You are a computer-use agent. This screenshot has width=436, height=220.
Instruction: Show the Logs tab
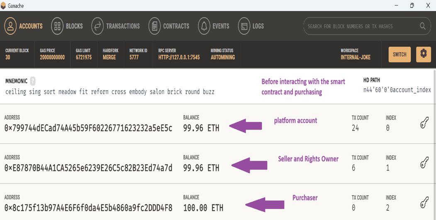coord(251,26)
